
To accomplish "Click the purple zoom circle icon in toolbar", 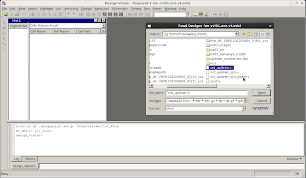I will (226, 15).
